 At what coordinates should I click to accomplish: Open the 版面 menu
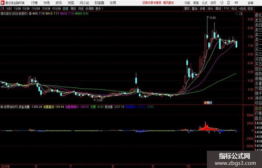(x=196, y=3)
